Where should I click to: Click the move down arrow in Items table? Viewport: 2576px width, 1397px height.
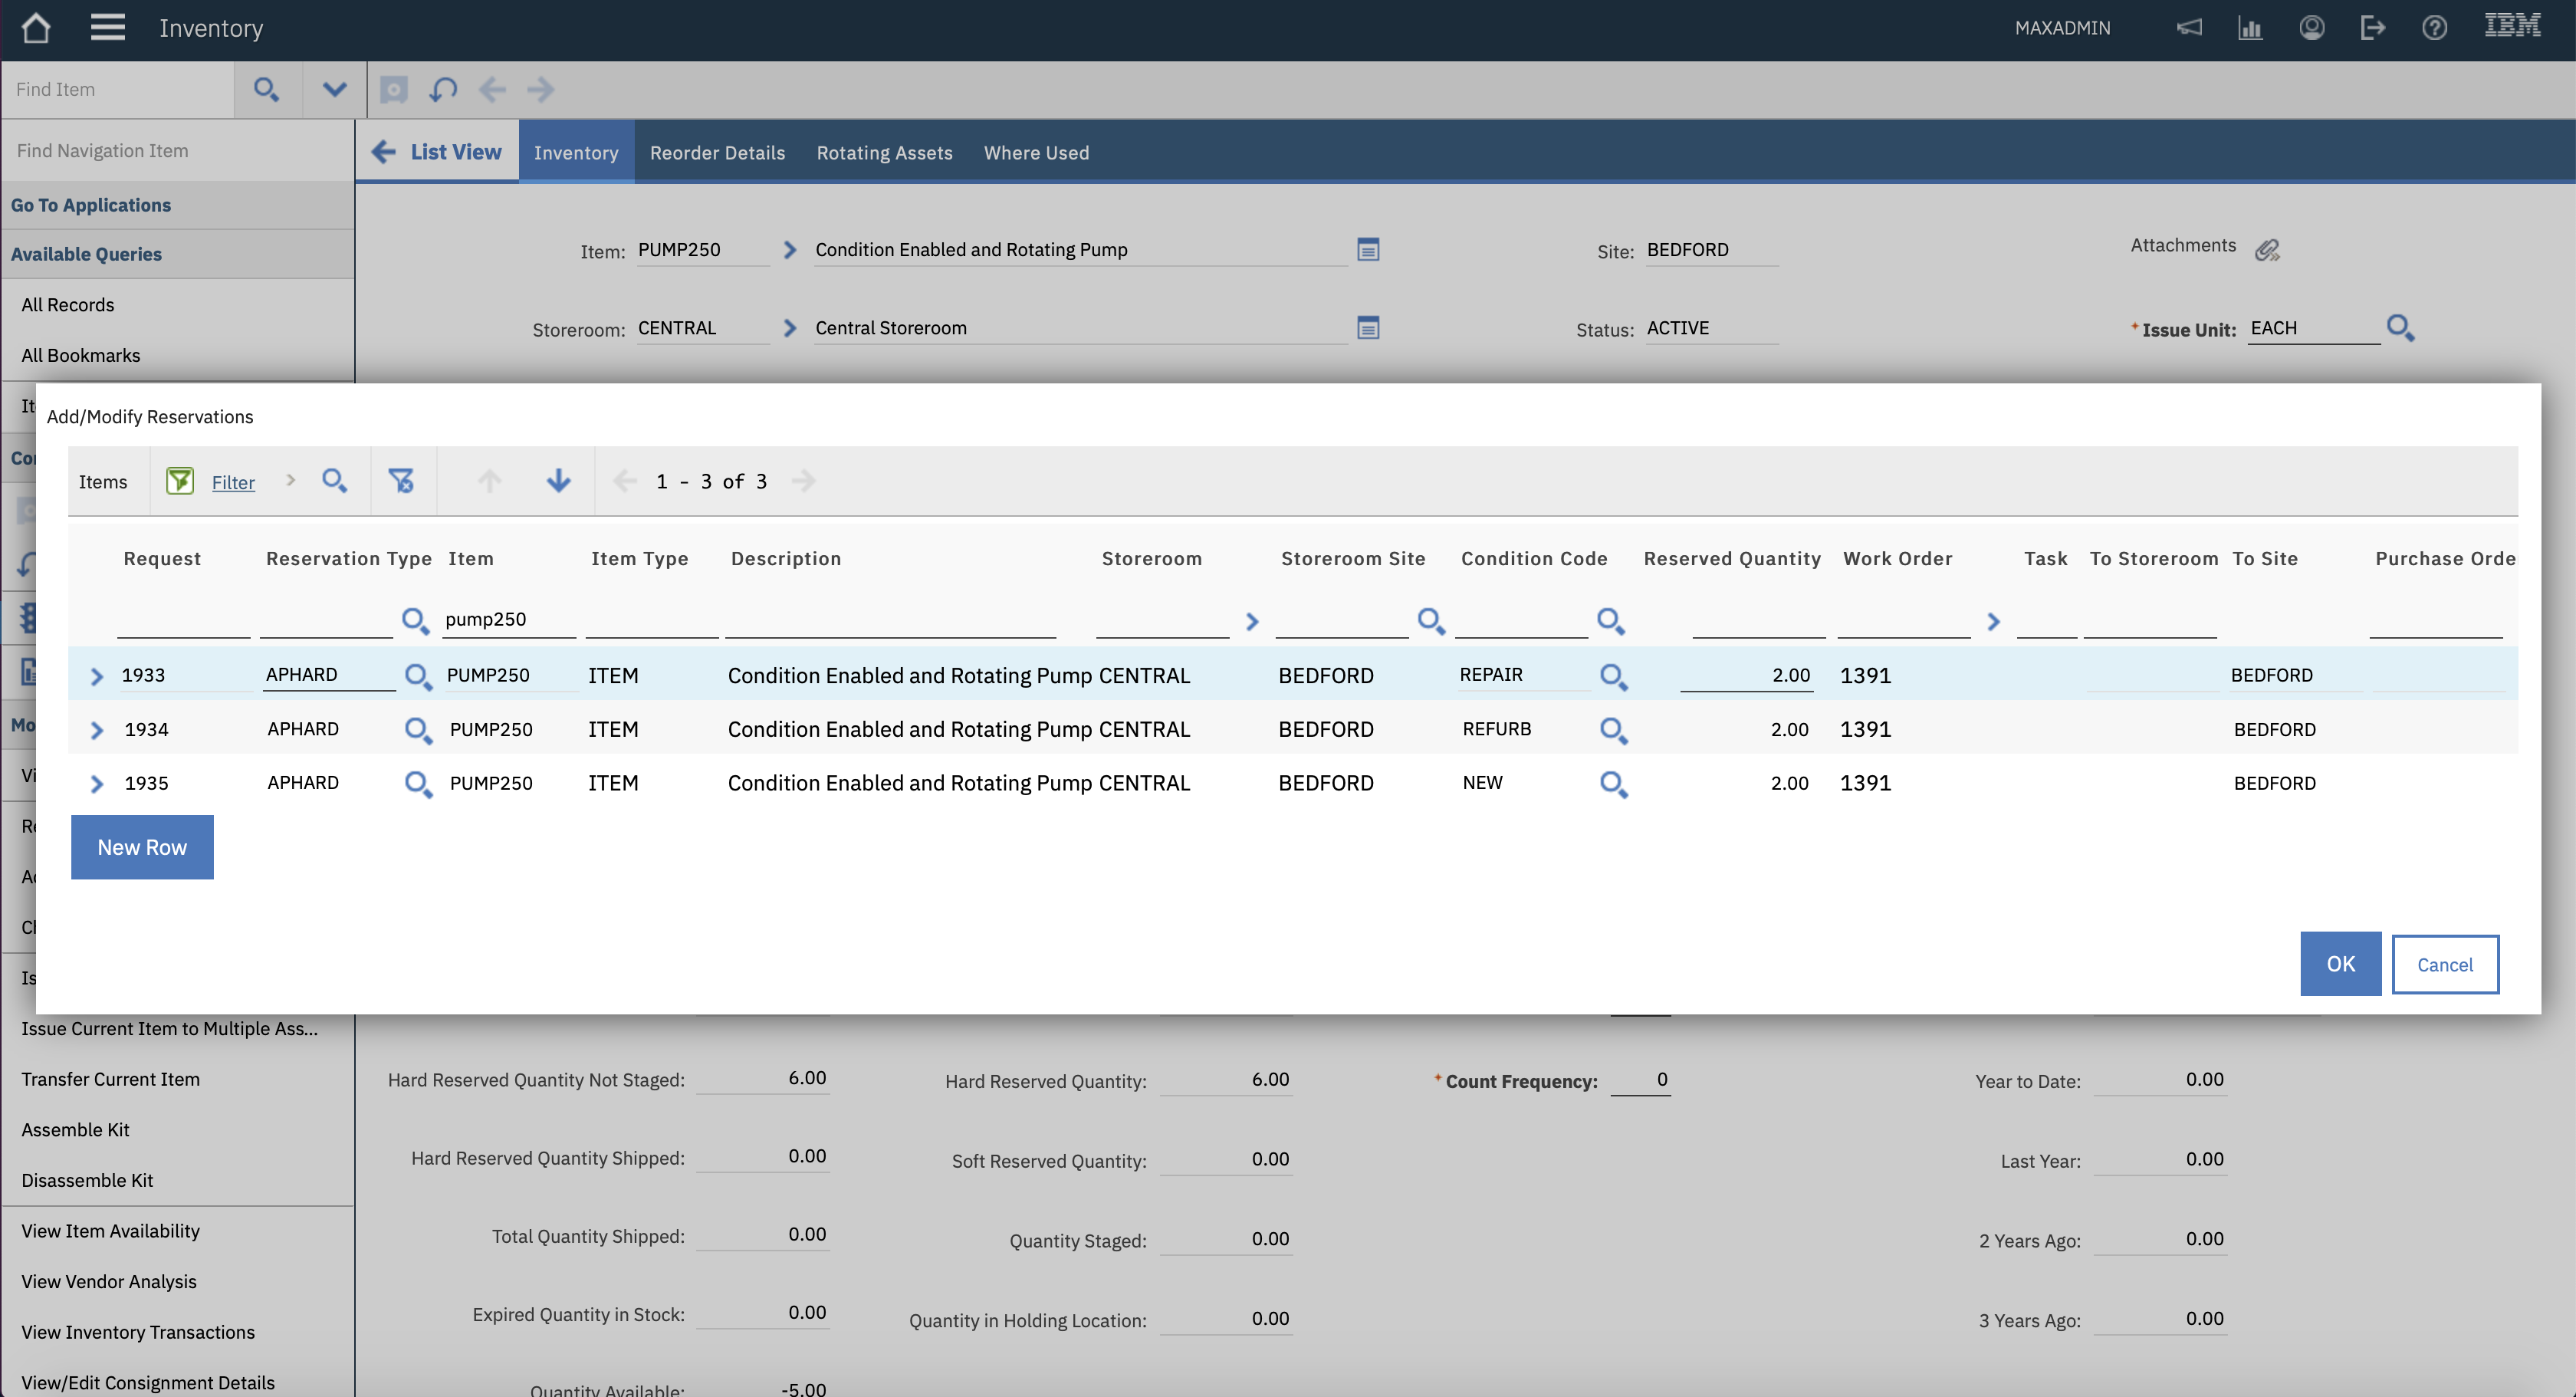coord(558,481)
